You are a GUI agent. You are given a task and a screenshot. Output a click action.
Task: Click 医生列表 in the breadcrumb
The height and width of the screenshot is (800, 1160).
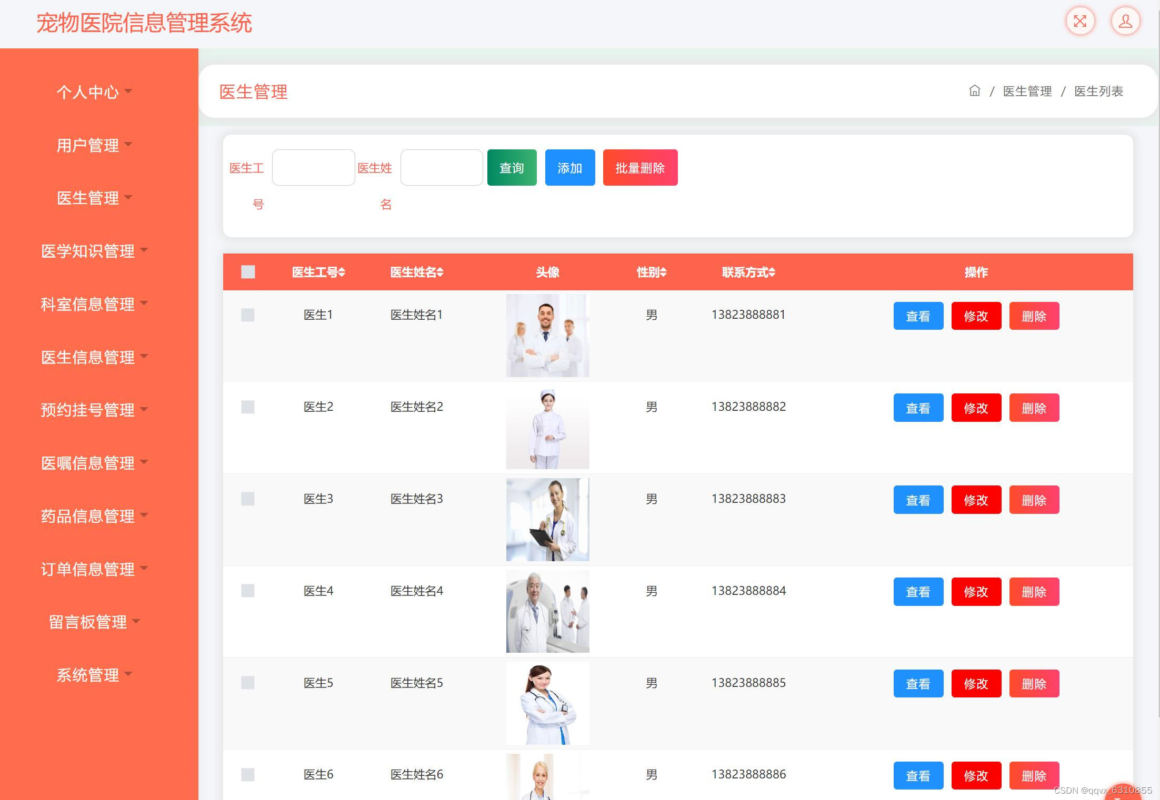click(x=1098, y=92)
